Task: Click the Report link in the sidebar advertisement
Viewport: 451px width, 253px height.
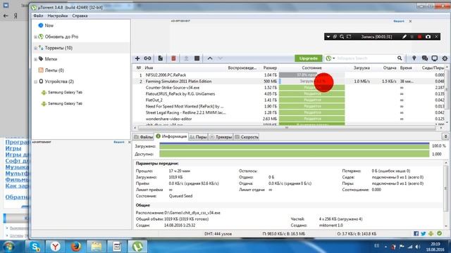Action: 119,142
